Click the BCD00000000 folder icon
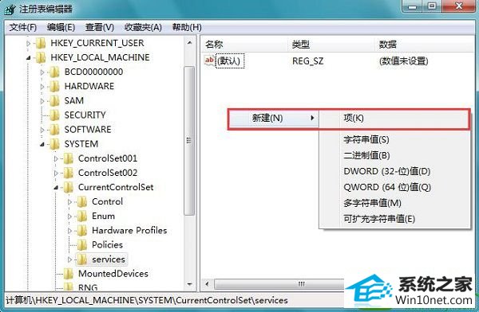479x312 pixels. point(54,72)
